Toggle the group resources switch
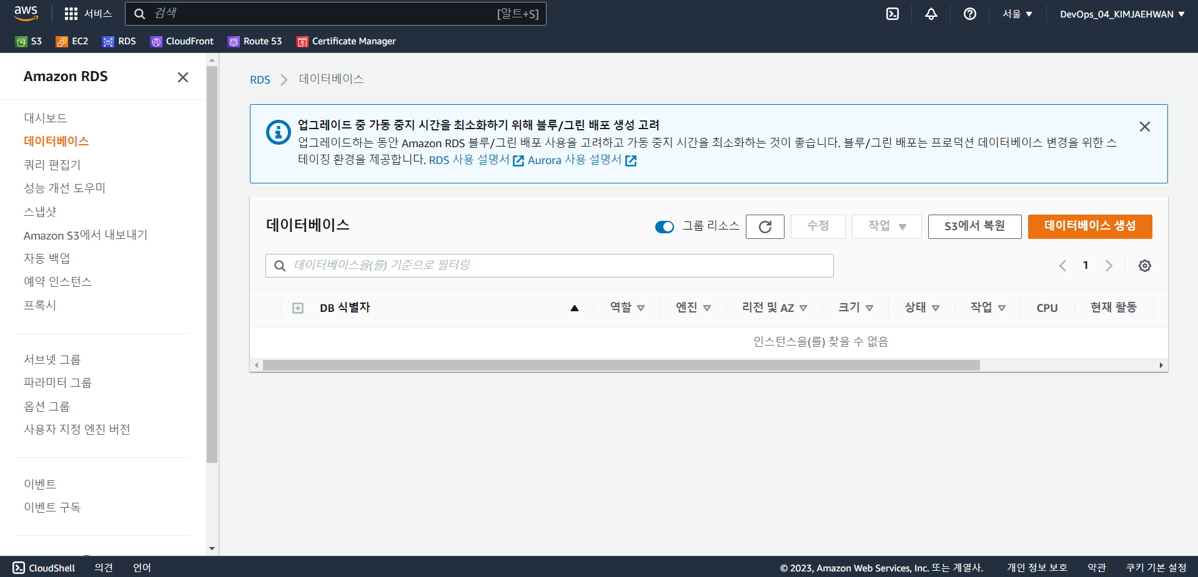This screenshot has height=577, width=1198. pyautogui.click(x=665, y=226)
